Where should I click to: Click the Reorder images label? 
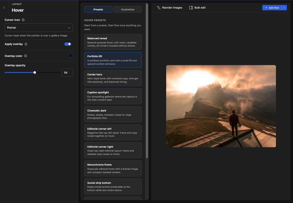click(172, 8)
